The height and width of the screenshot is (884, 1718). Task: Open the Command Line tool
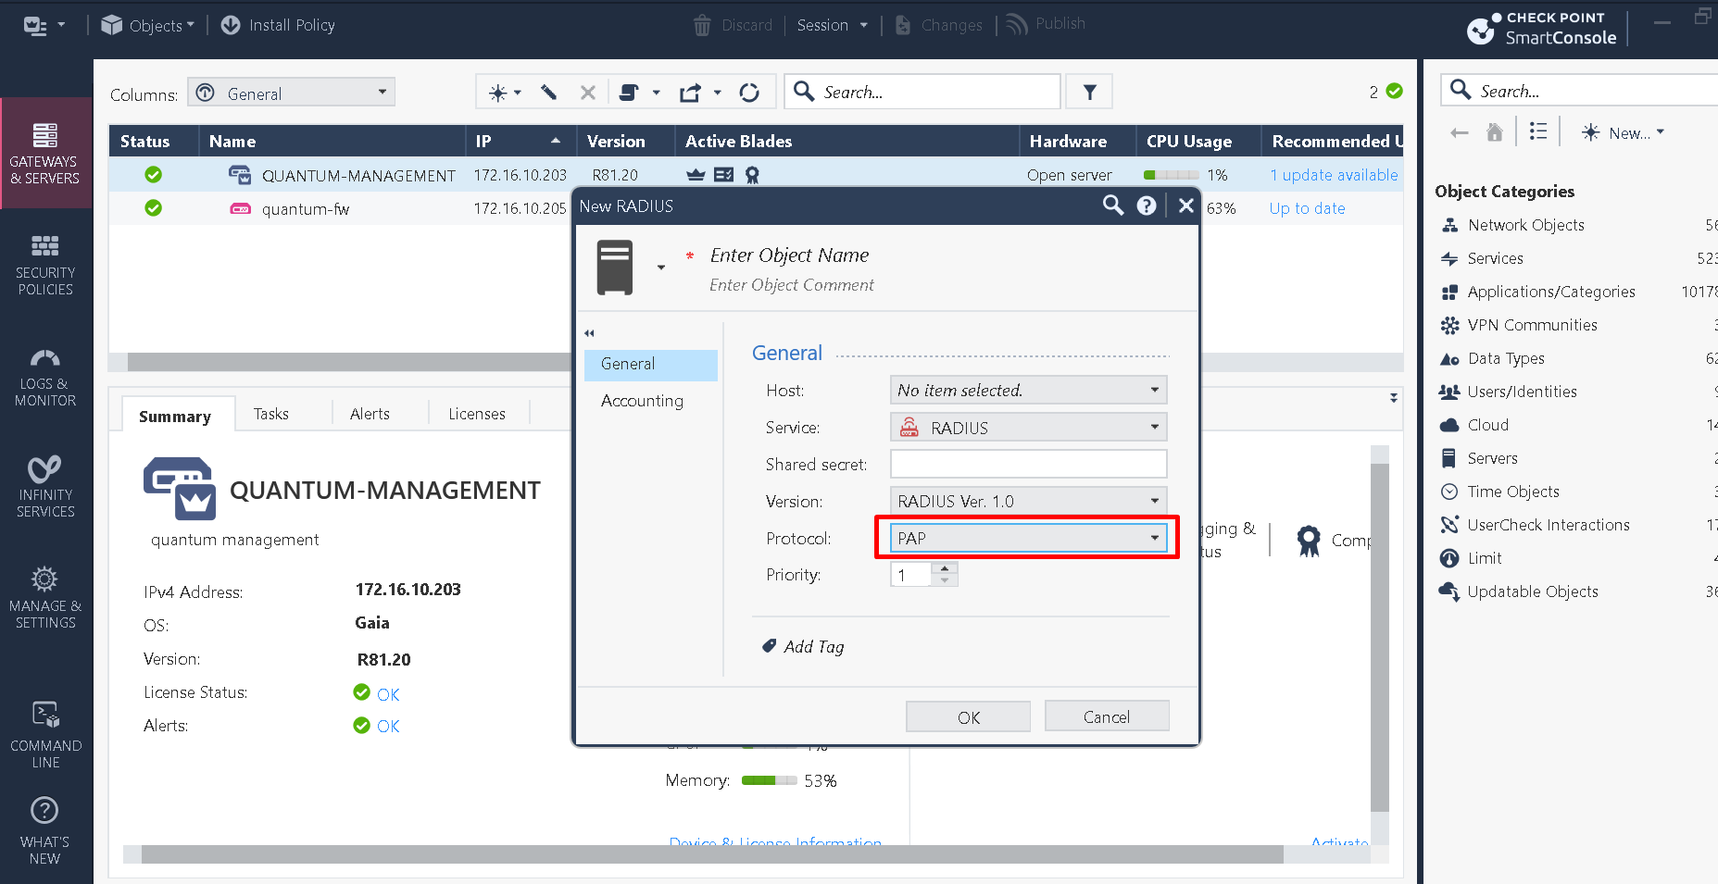tap(45, 731)
